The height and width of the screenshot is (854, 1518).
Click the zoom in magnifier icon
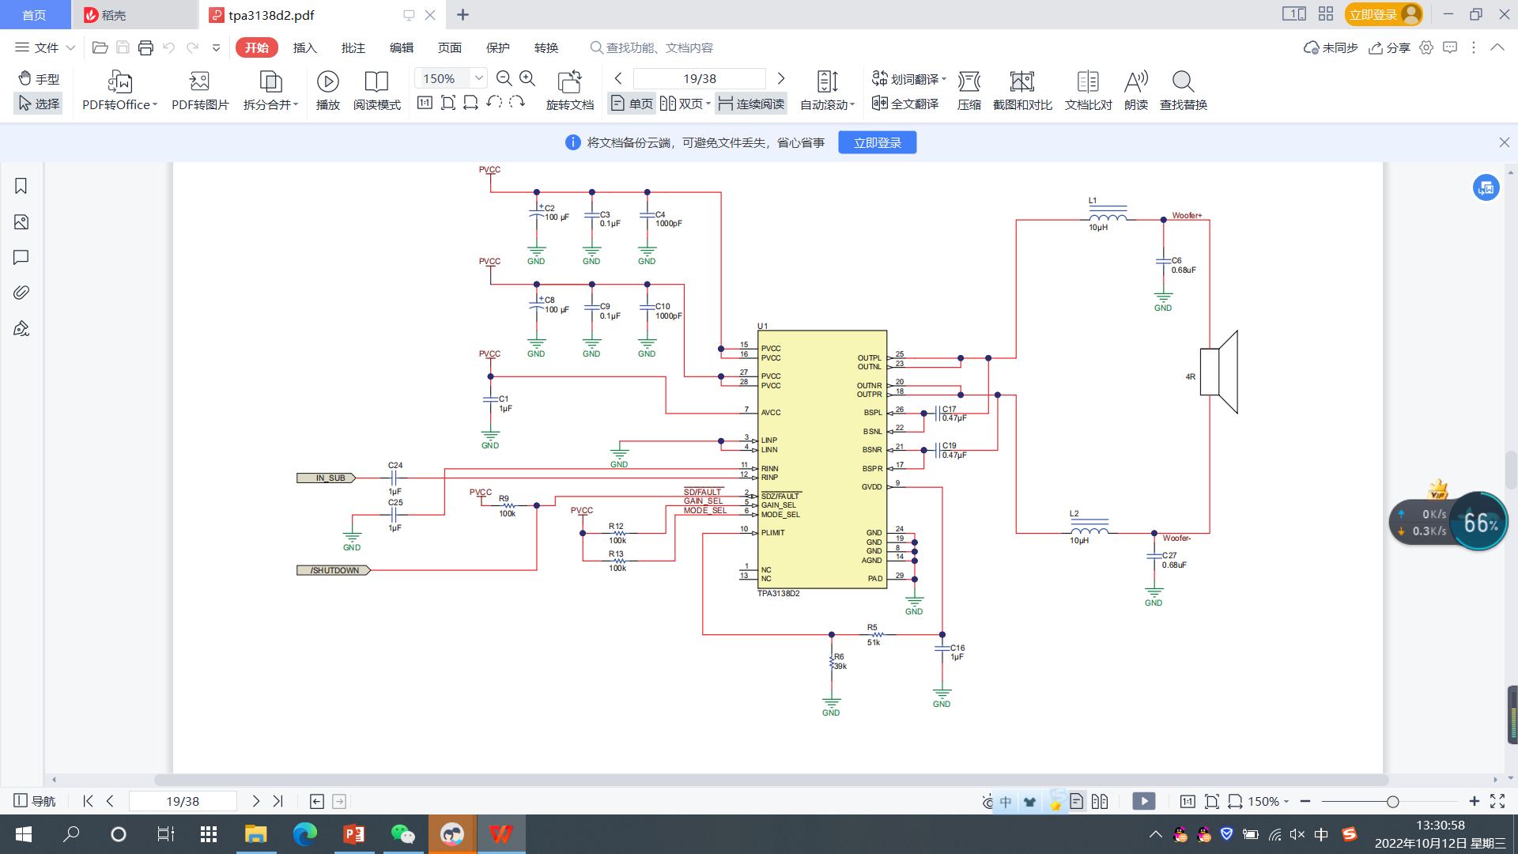tap(527, 78)
